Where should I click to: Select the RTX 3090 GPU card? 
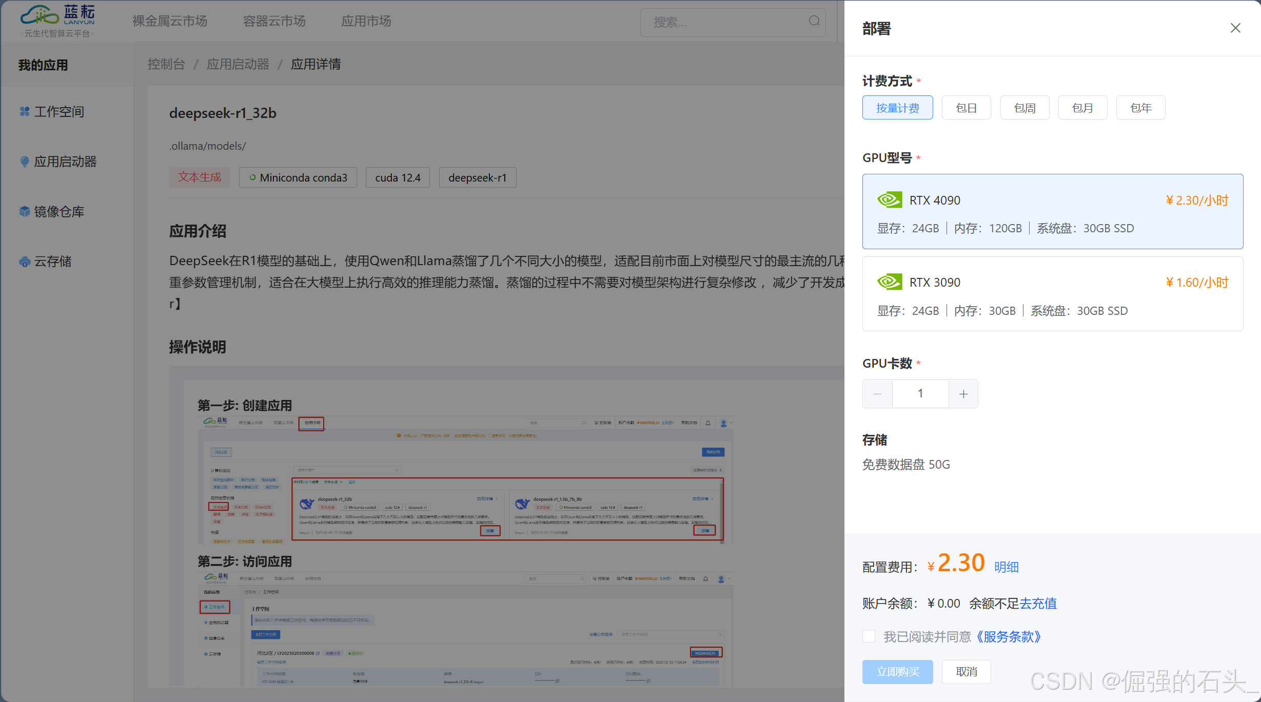(1052, 294)
